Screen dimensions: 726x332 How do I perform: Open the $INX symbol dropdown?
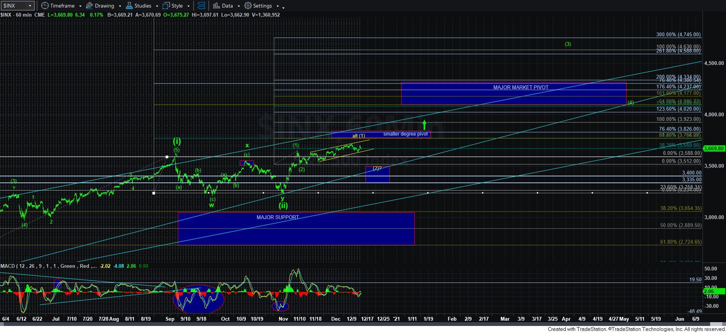point(30,6)
